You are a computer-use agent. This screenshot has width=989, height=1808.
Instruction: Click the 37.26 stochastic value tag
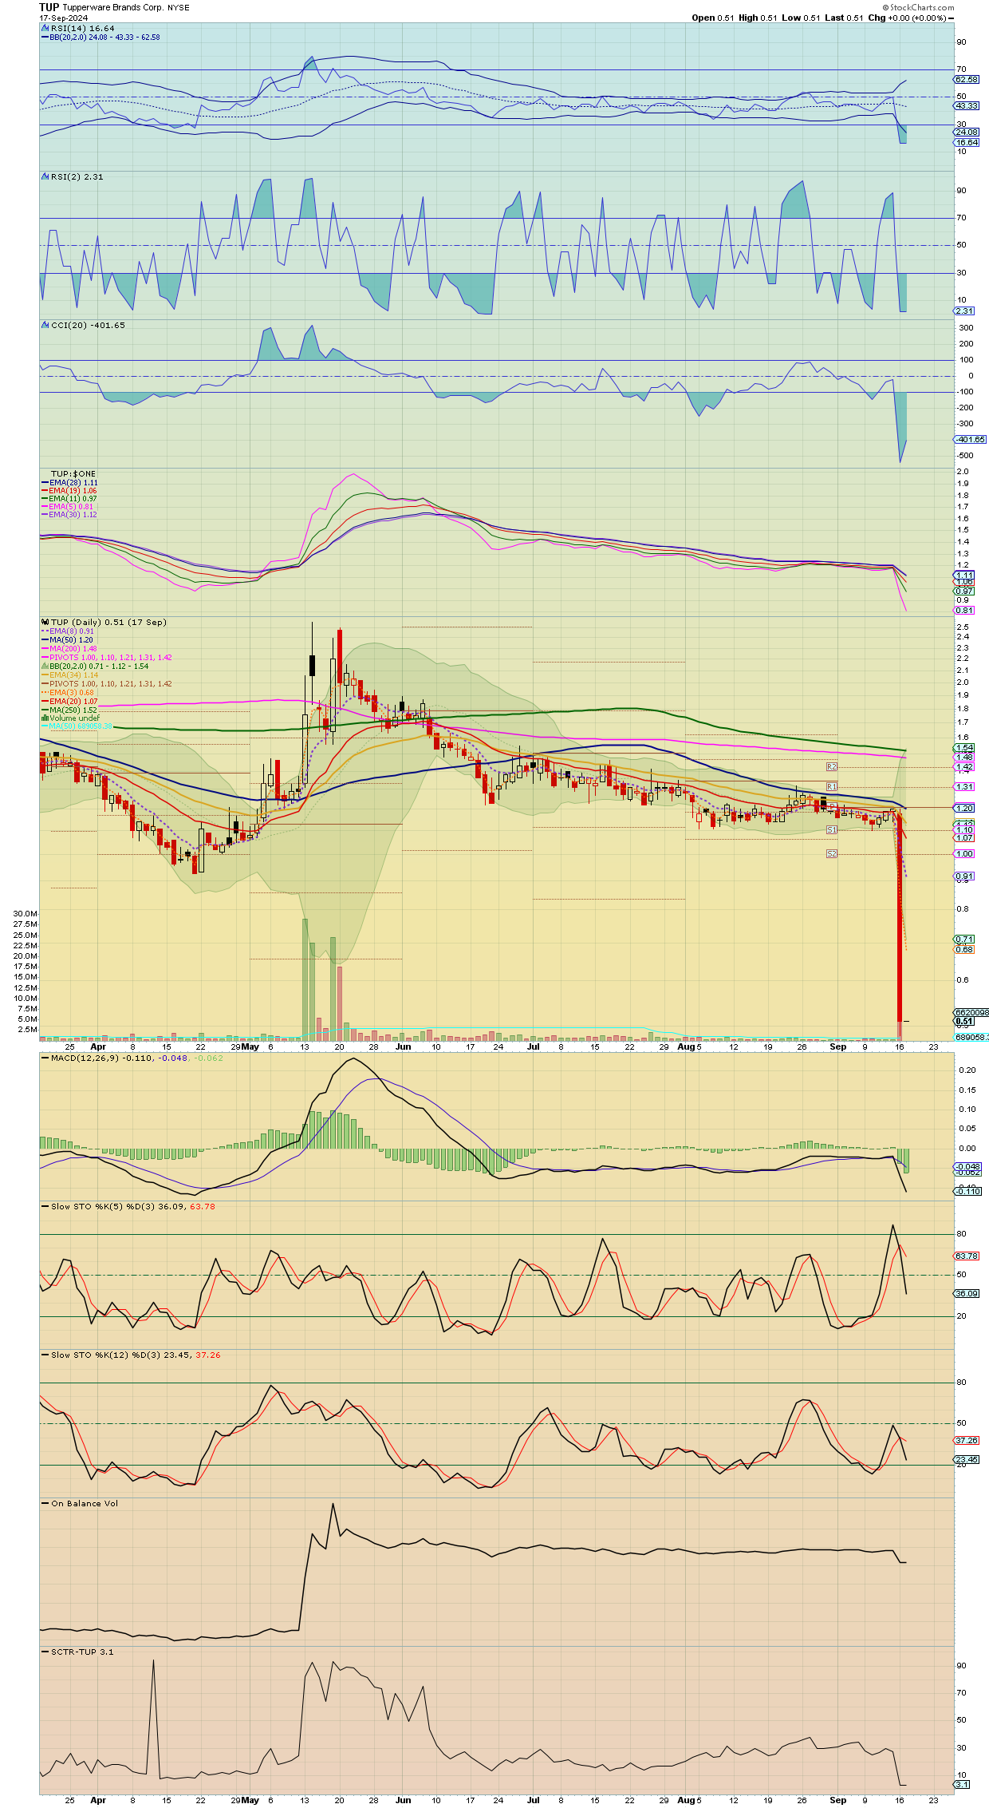coord(967,1440)
